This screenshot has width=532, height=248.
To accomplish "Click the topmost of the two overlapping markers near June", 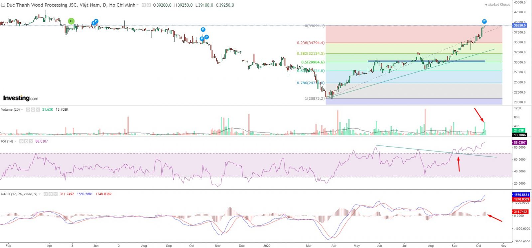I will point(96,21).
